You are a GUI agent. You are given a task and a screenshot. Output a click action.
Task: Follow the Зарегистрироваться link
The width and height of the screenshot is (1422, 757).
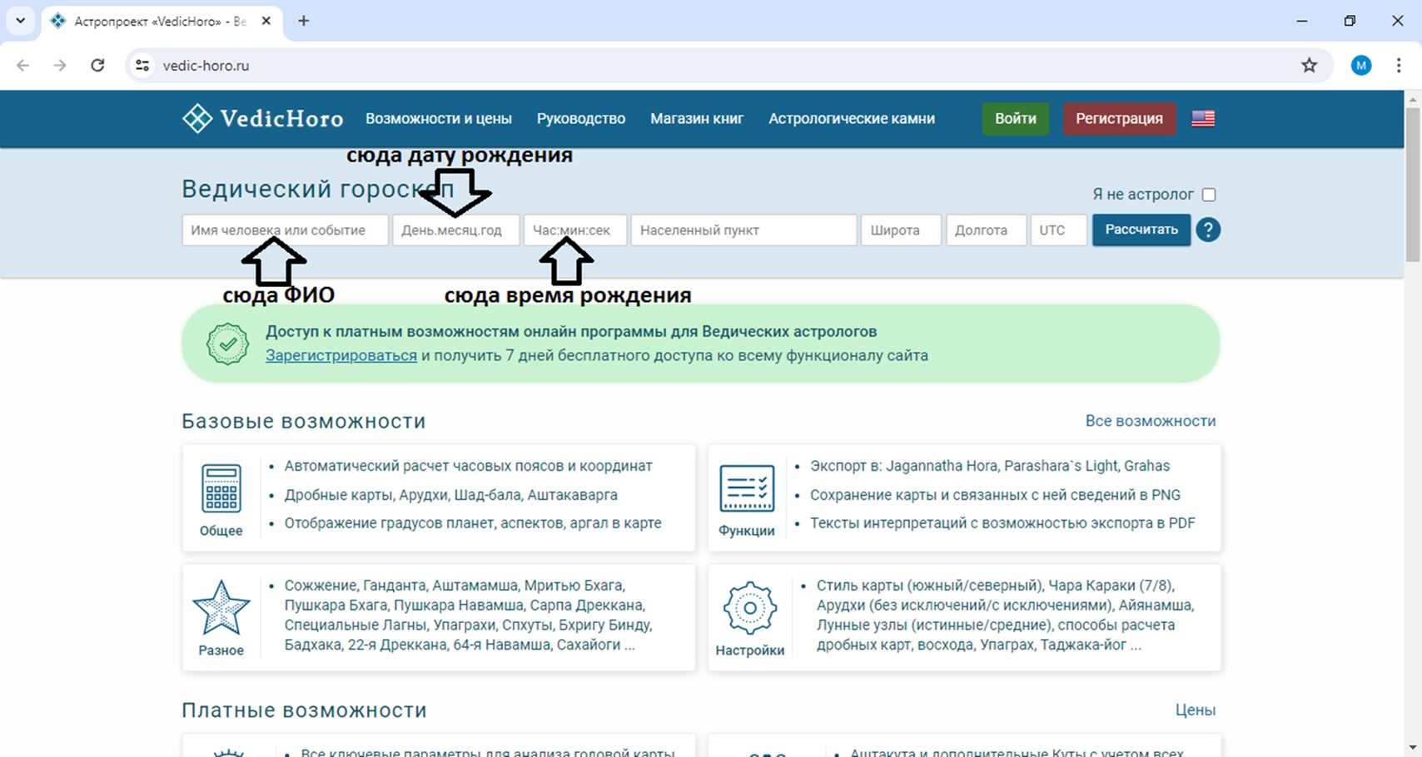(341, 356)
